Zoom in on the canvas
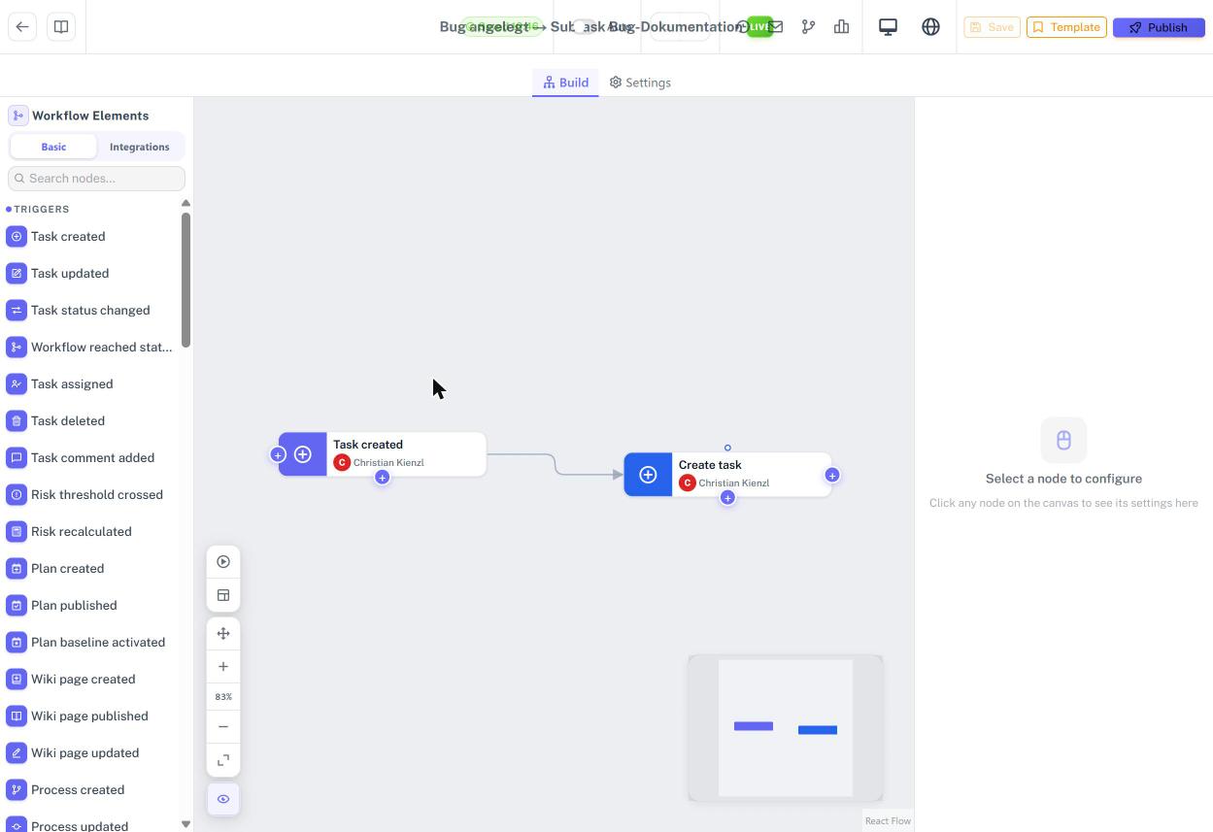Screen dimensions: 1213x832 coord(223,667)
